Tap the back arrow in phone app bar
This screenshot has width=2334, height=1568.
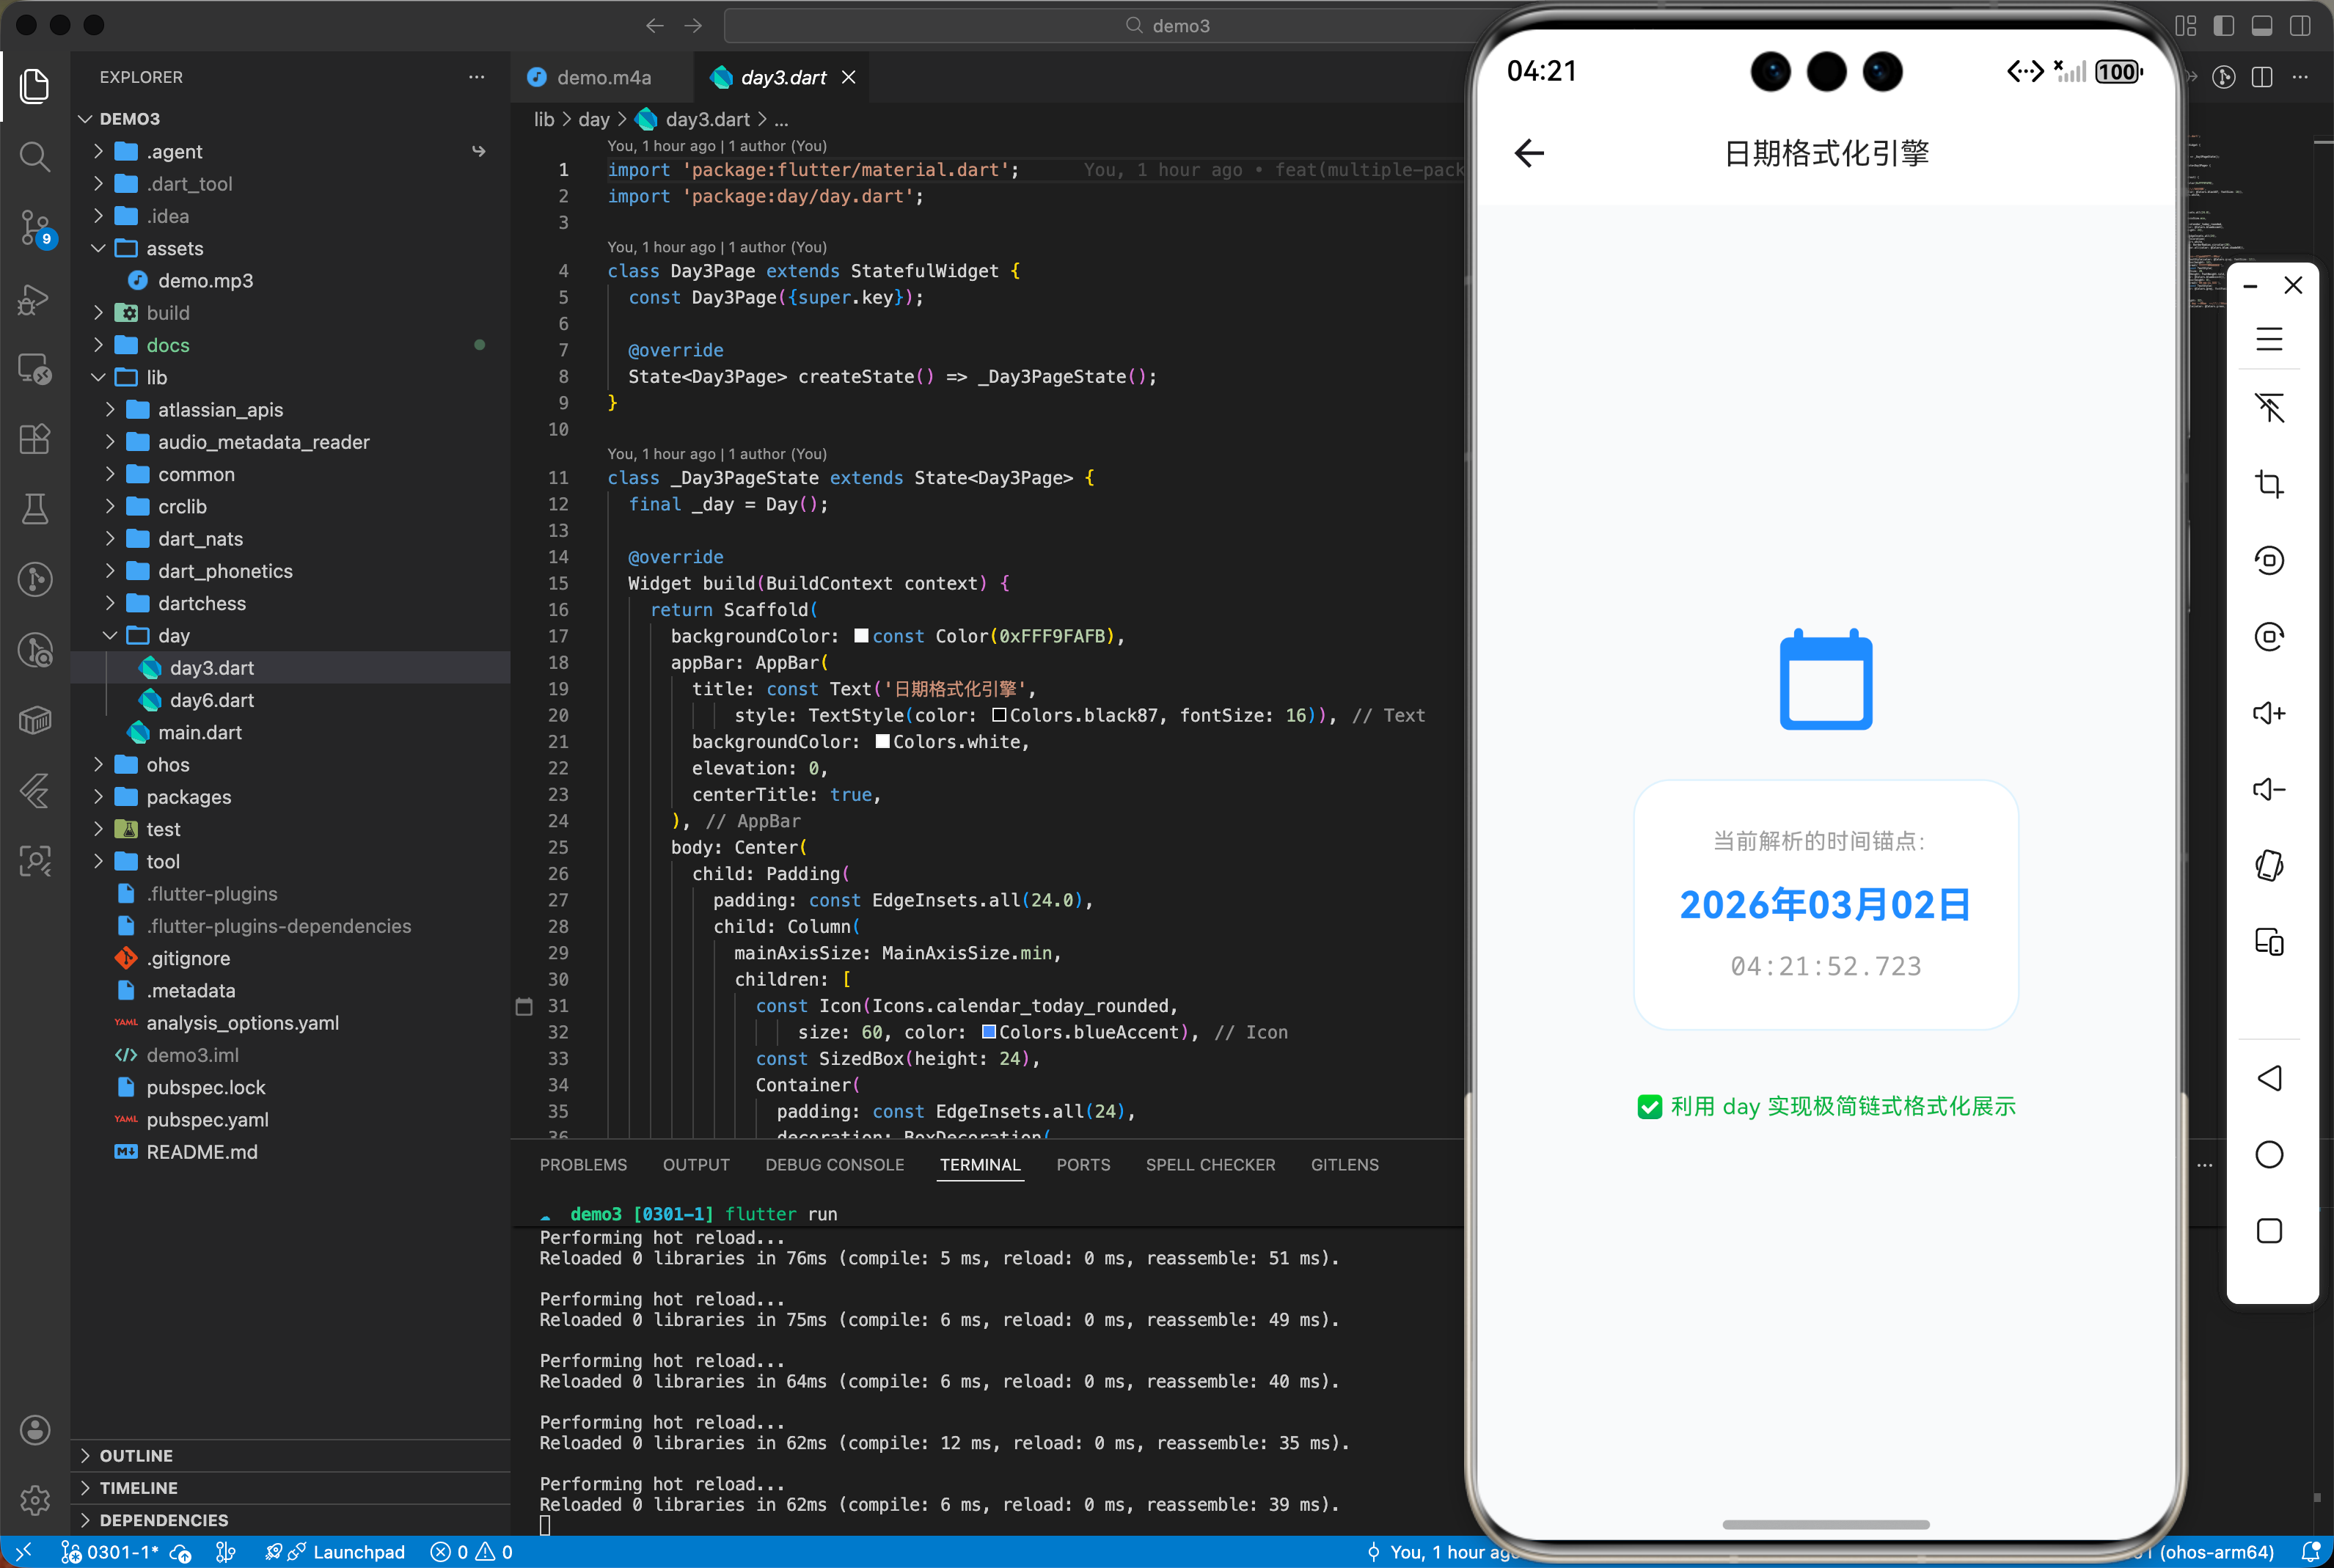1529,153
